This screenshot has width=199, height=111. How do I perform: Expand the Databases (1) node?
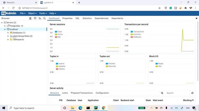8,33
